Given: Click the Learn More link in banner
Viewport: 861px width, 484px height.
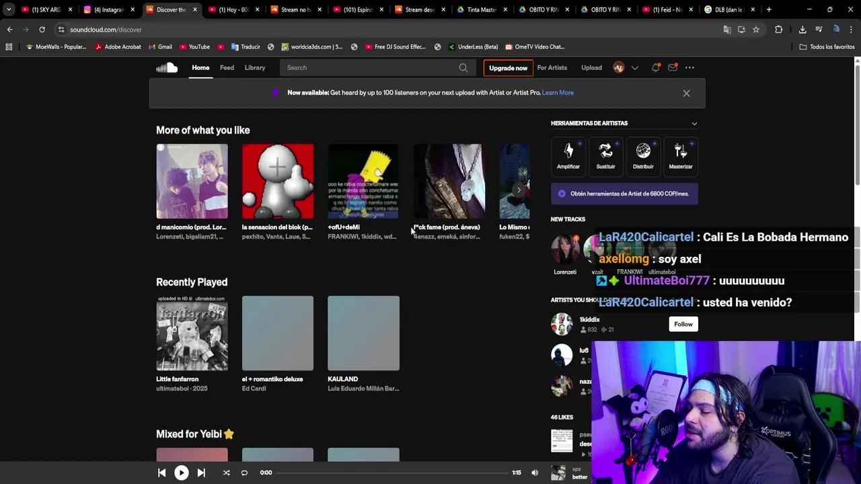Looking at the screenshot, I should (x=558, y=93).
